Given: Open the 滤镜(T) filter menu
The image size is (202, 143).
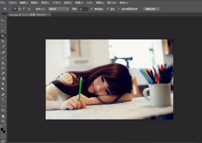Looking at the screenshot, I should click(79, 3).
